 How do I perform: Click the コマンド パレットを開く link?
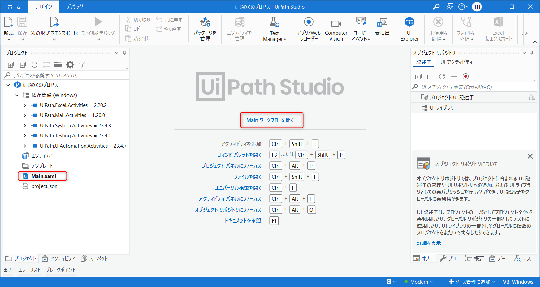239,155
